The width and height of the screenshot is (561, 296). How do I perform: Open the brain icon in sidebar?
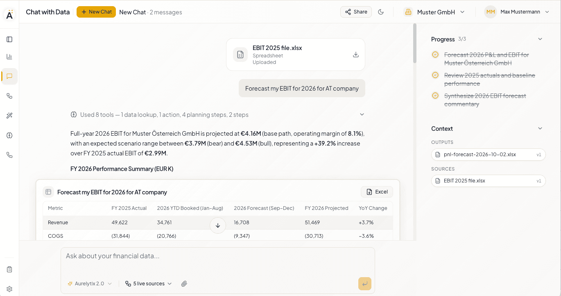pos(9,135)
